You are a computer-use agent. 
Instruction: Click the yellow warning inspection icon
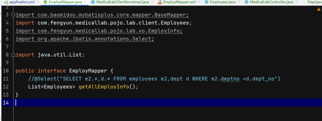click(x=318, y=9)
